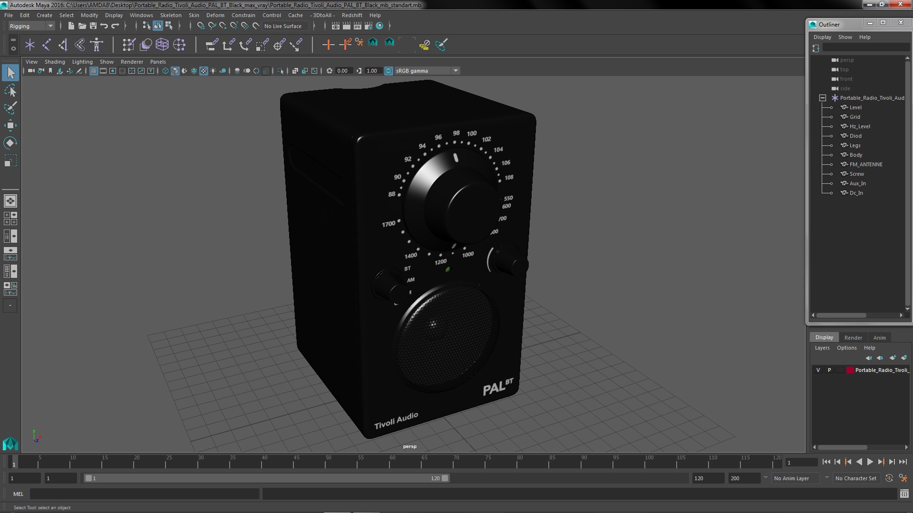Viewport: 913px width, 513px height.
Task: Click the Auto Keyframe toggle icon
Action: click(x=889, y=478)
